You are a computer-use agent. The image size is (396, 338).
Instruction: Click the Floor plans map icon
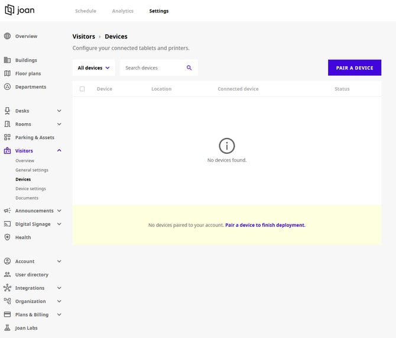(x=7, y=73)
